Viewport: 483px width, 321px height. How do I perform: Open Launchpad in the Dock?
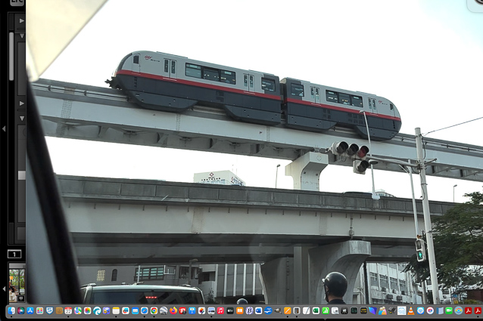pos(39,311)
